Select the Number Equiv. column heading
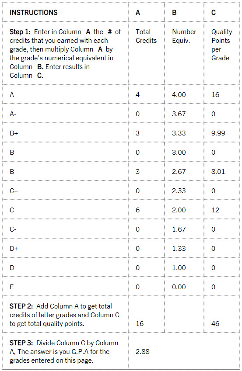The height and width of the screenshot is (371, 242). [184, 36]
